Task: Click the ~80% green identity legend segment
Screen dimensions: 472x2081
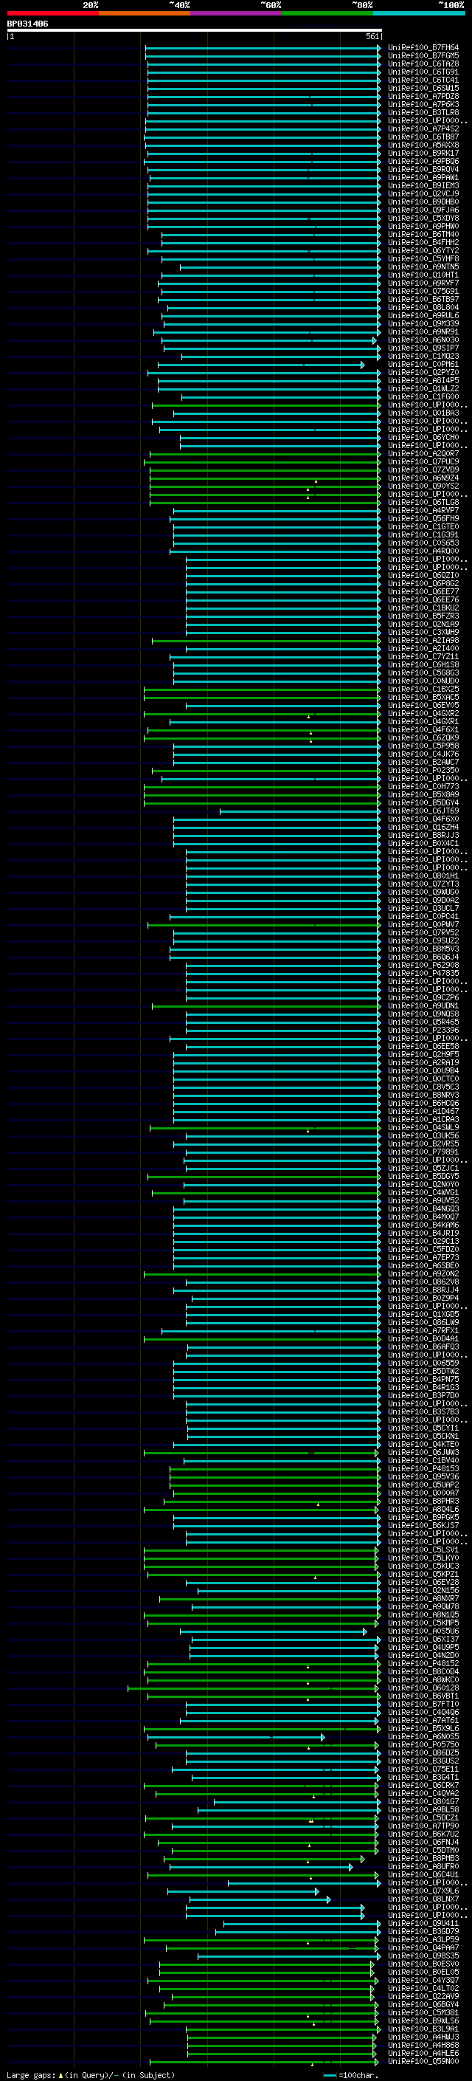Action: point(327,13)
